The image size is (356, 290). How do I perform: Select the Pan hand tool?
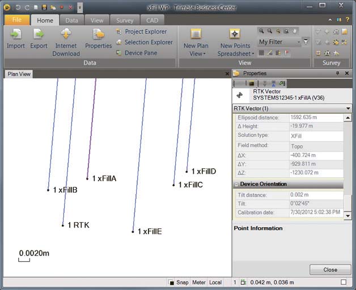(294, 31)
